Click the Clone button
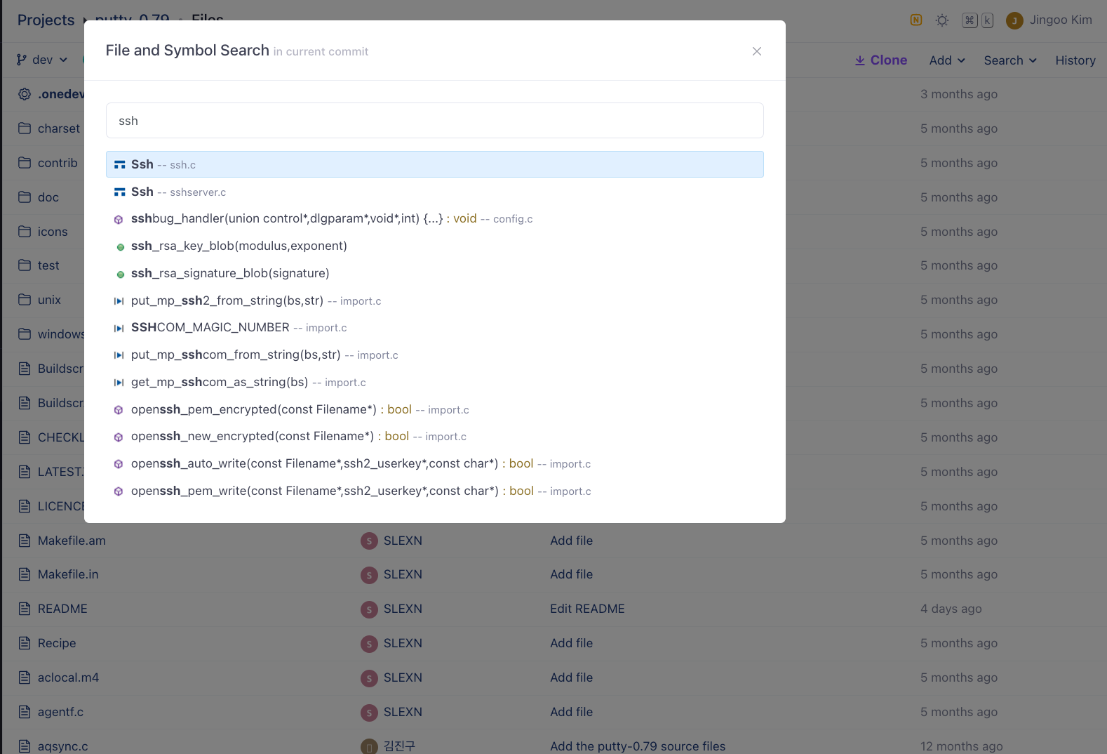 pos(880,60)
